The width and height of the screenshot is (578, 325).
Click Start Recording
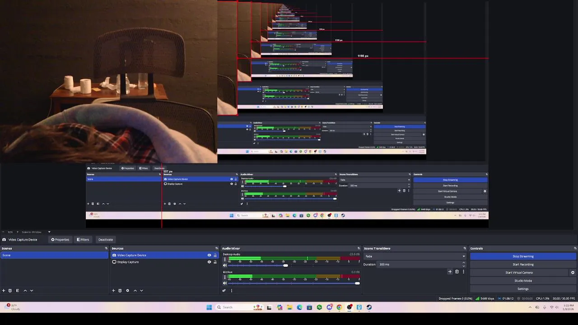(523, 265)
